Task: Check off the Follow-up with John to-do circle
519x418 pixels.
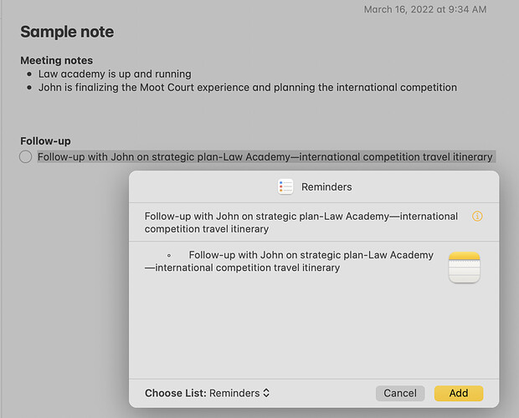Action: (x=26, y=157)
